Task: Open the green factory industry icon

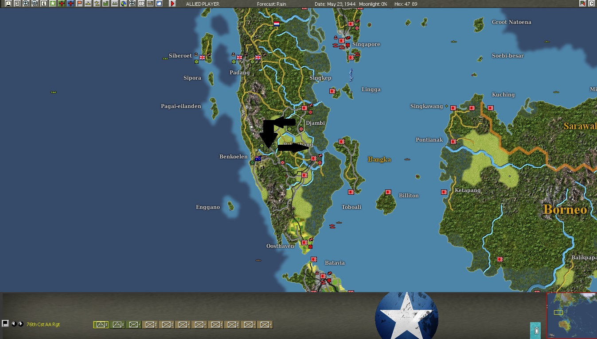Action: (106, 4)
